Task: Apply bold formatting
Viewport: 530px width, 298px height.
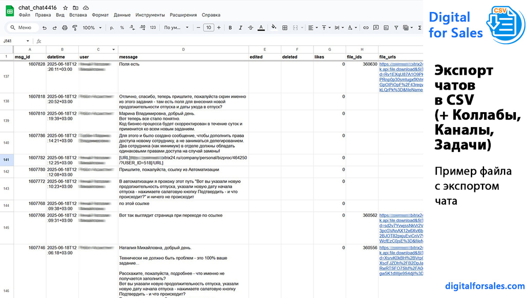Action: (x=230, y=28)
